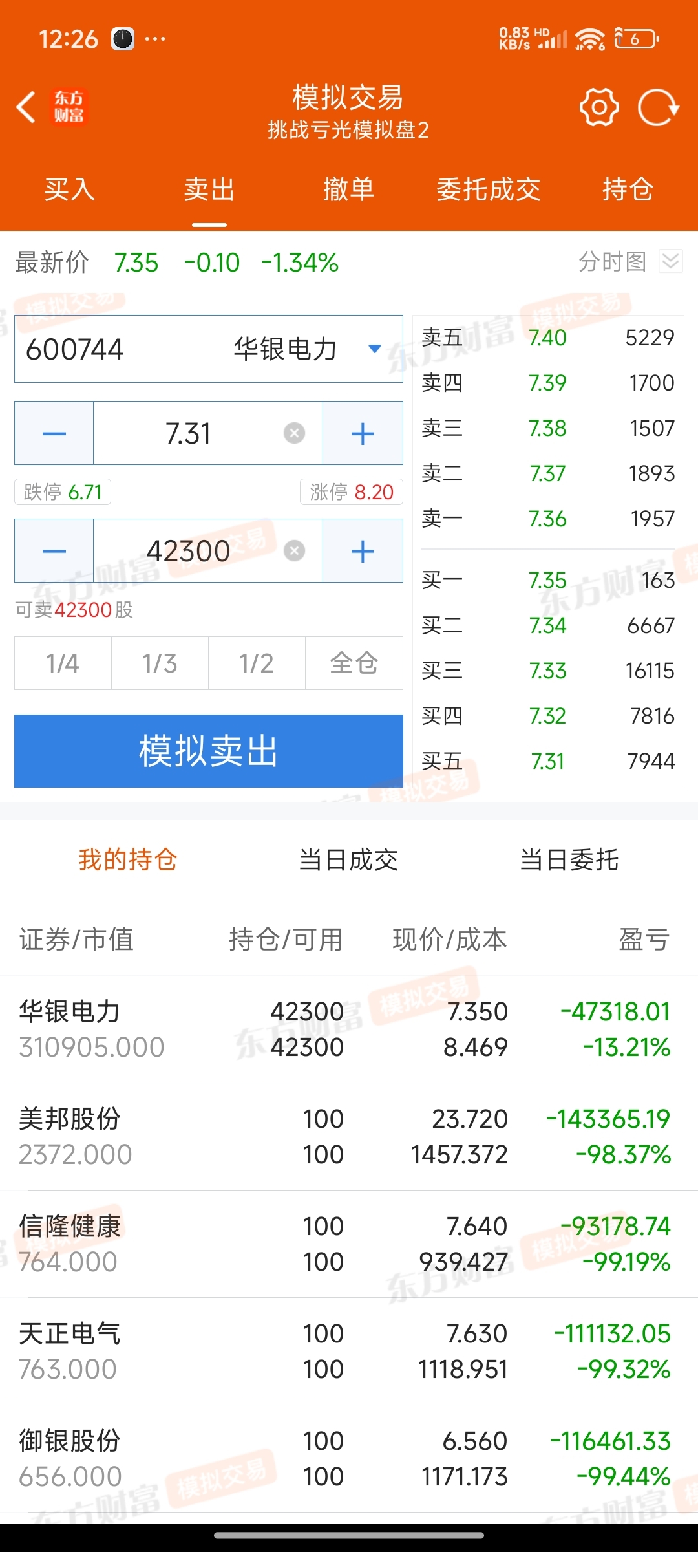The image size is (698, 1552).
Task: Open the 我的持仓 tab
Action: click(x=128, y=860)
